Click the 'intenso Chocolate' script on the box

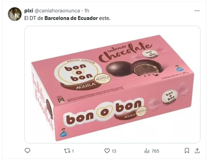click(x=125, y=53)
